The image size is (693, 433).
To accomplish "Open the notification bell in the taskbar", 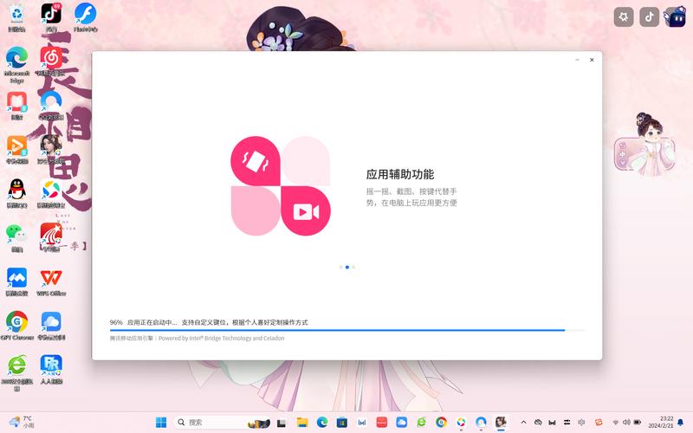I will (x=681, y=423).
